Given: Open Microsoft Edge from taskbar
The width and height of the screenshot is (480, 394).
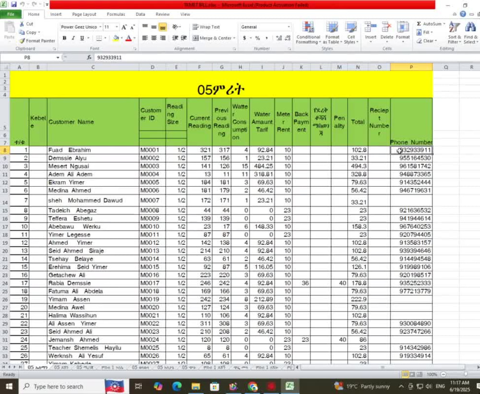Looking at the screenshot, I should 177,386.
